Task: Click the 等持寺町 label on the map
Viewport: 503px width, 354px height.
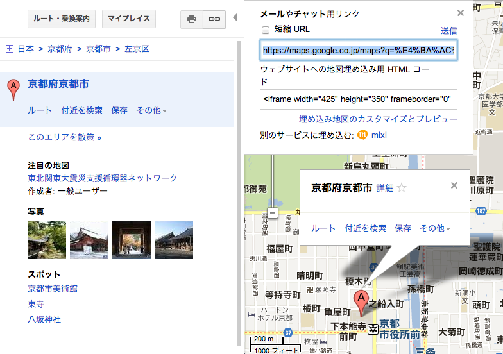Action: (283, 295)
